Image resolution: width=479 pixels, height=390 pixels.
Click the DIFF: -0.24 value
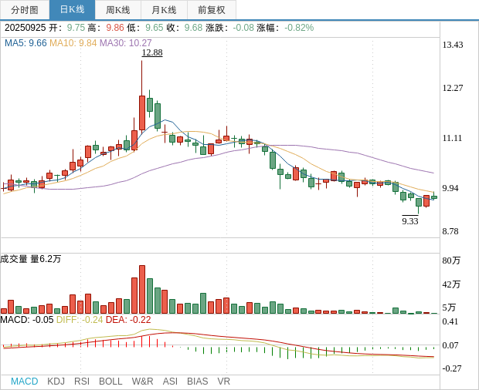click(x=80, y=320)
